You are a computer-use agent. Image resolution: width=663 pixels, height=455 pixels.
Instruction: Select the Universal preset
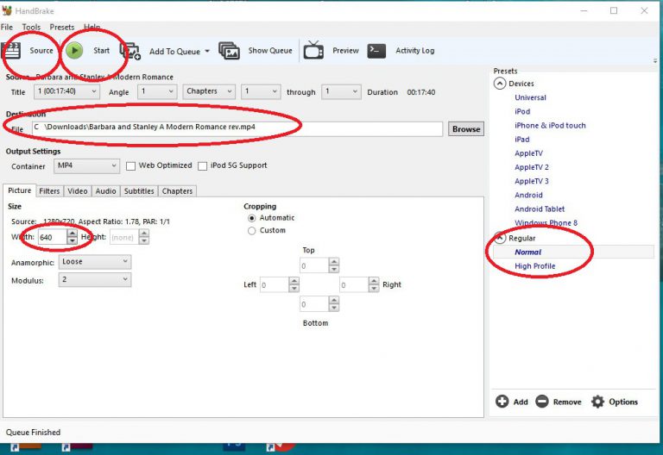530,97
